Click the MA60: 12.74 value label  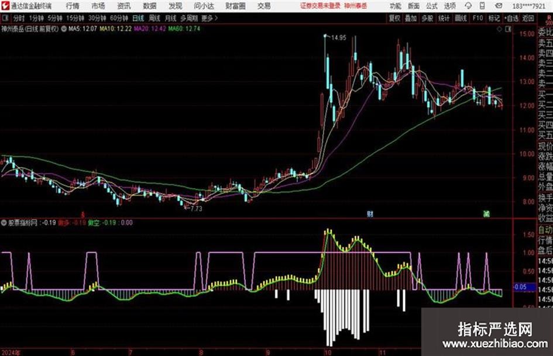tap(184, 29)
